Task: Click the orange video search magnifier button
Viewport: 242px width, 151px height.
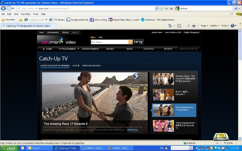Action: (130, 42)
